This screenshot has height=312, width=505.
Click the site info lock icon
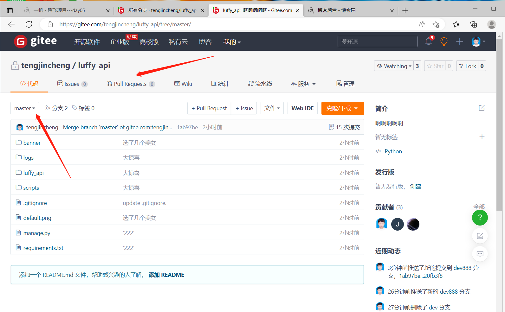click(x=50, y=24)
